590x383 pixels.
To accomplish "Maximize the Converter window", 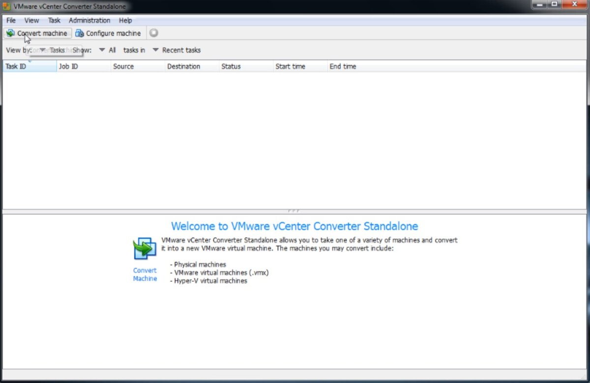I will [554, 4].
